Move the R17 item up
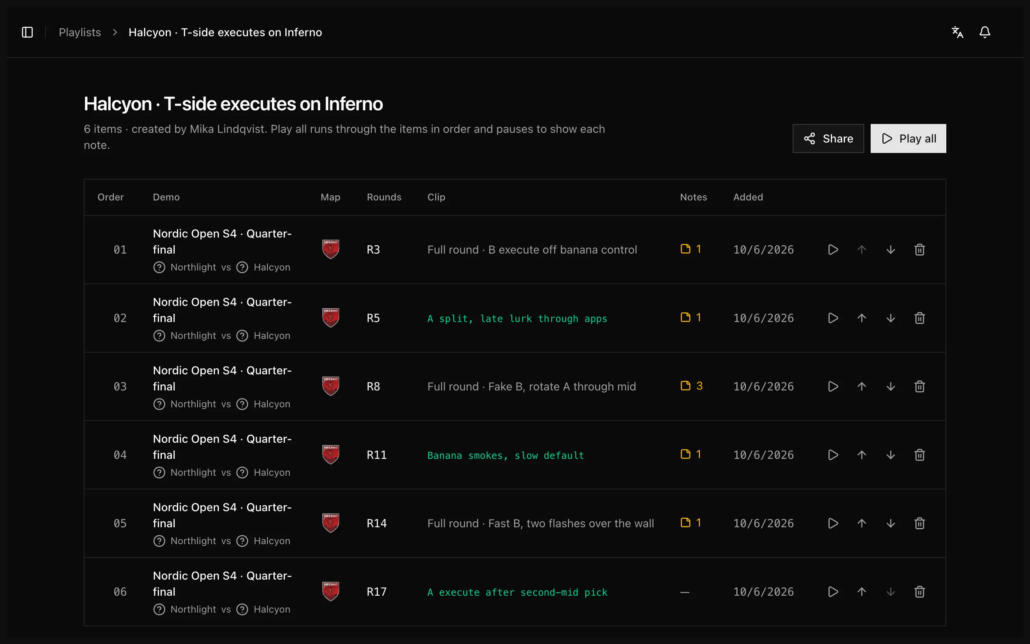 (861, 592)
